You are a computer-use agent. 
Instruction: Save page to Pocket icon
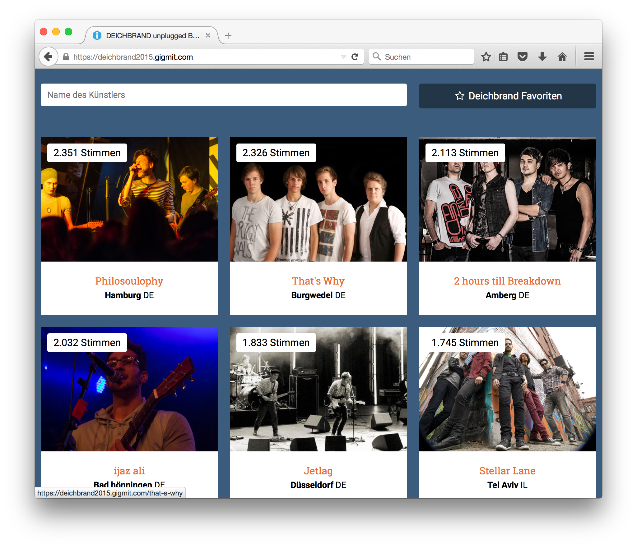pos(523,57)
